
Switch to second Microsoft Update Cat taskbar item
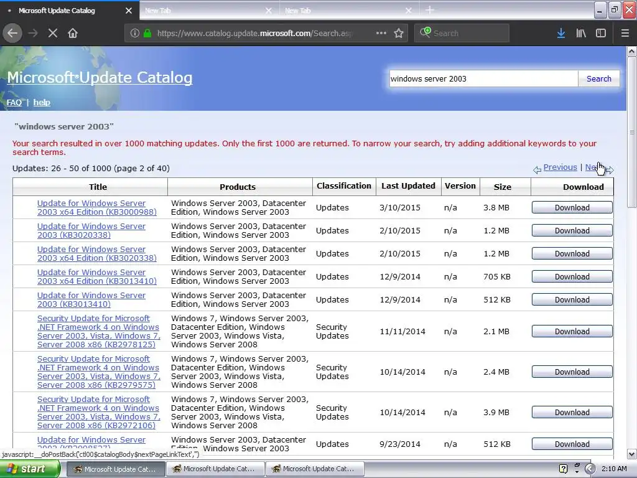click(215, 469)
